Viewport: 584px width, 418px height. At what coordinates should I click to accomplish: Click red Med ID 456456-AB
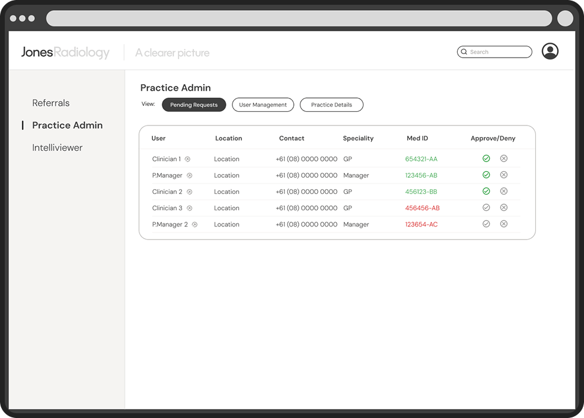click(x=422, y=208)
